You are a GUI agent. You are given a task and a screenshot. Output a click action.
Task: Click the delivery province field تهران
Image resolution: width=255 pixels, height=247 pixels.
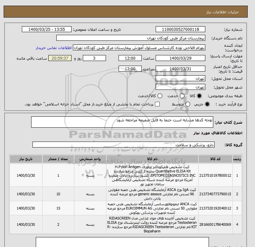(180, 79)
